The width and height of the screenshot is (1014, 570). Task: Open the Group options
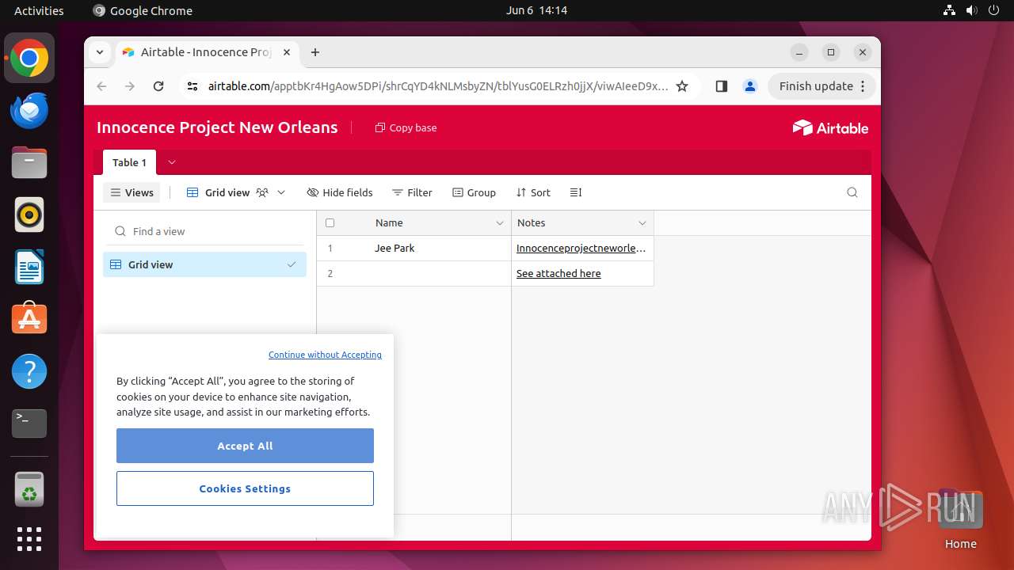[474, 192]
